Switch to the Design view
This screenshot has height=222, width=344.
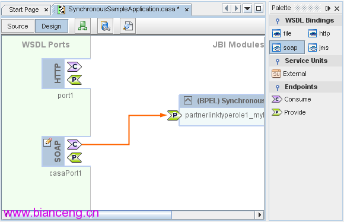pos(52,26)
